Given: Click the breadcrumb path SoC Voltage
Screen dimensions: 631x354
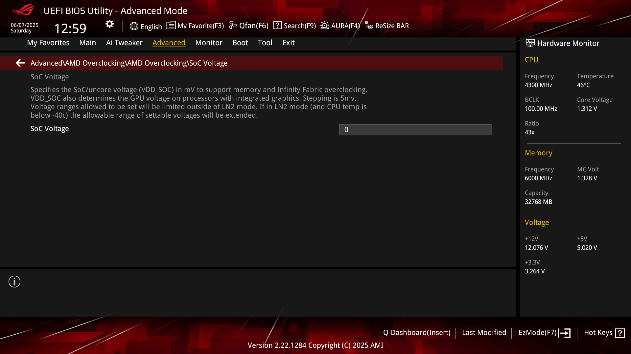Looking at the screenshot, I should [x=208, y=63].
